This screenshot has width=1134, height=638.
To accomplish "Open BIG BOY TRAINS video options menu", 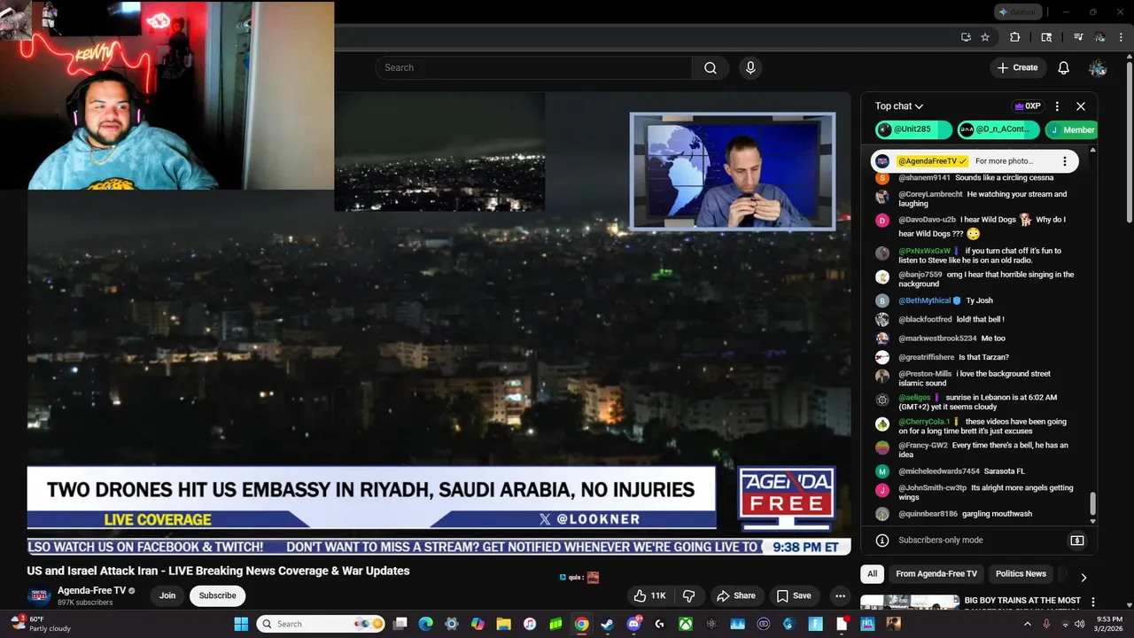I will (x=1092, y=602).
